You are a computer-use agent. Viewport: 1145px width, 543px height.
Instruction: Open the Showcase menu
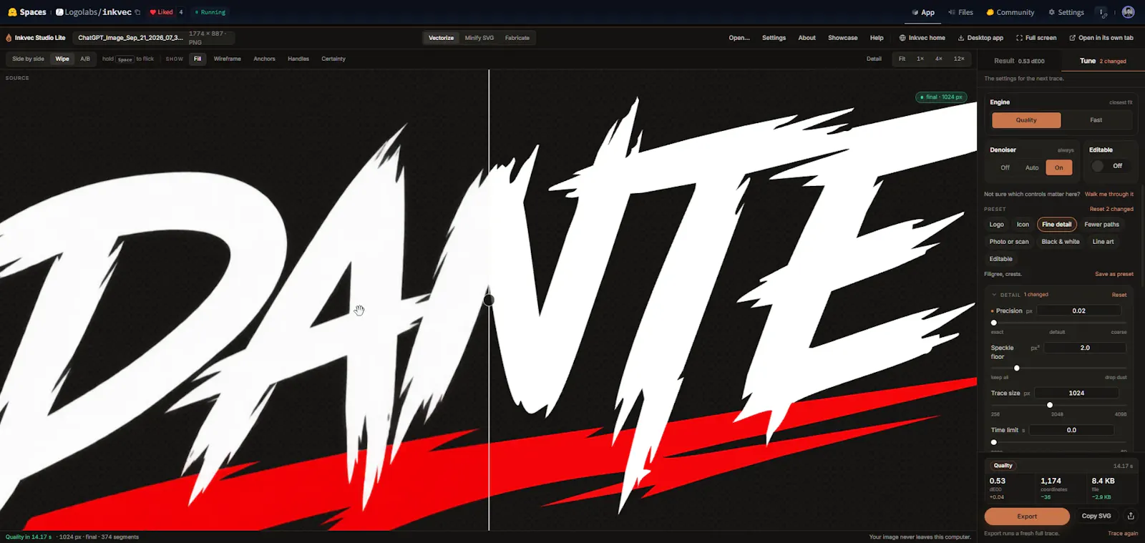(x=842, y=38)
